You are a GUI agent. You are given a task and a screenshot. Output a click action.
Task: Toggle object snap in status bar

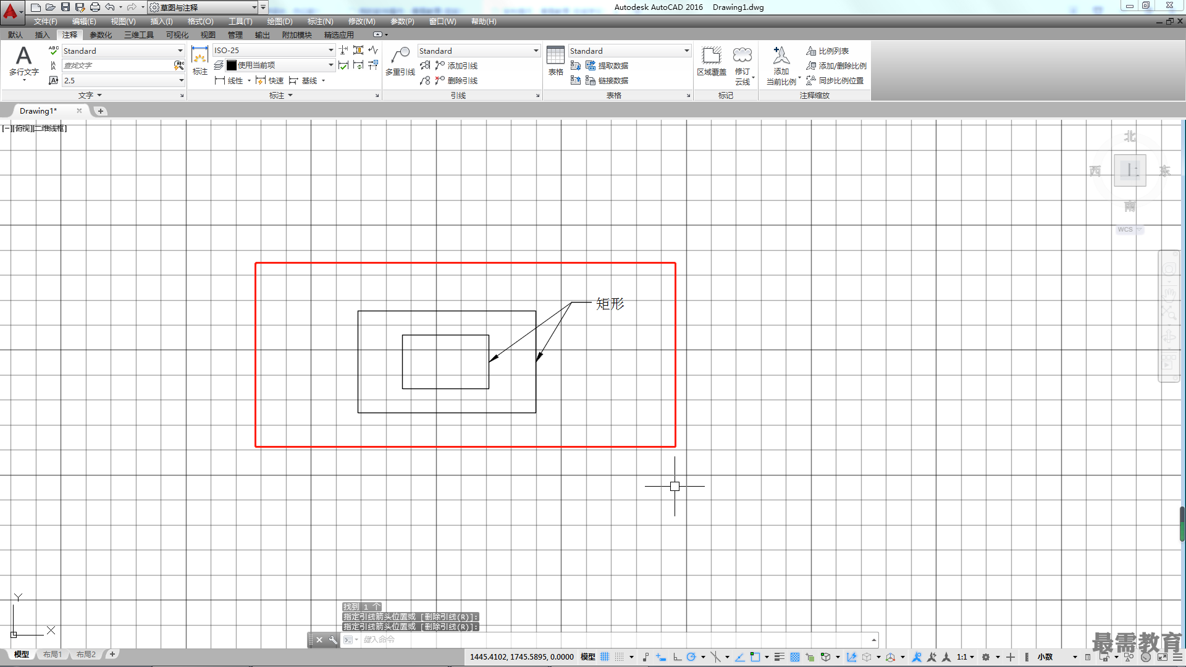(755, 657)
